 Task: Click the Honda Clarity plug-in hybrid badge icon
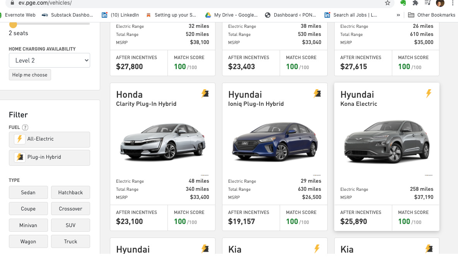(x=205, y=93)
